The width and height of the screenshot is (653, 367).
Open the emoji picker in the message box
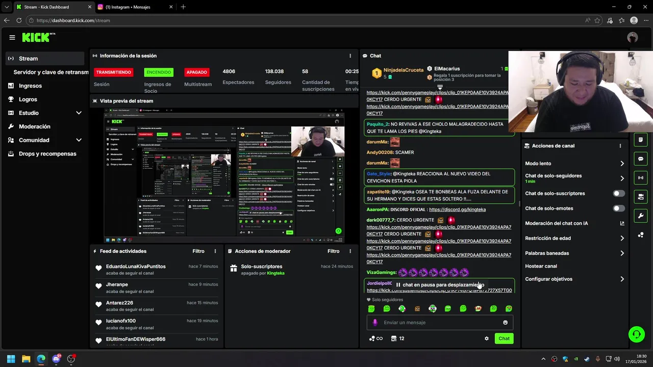coord(506,323)
